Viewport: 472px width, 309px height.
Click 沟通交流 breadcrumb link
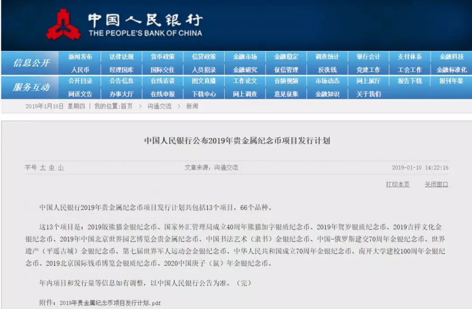click(x=159, y=106)
